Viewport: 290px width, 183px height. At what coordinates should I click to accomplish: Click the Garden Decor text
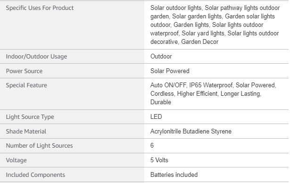click(x=200, y=42)
